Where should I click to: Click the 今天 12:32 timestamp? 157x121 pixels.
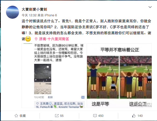[29, 15]
